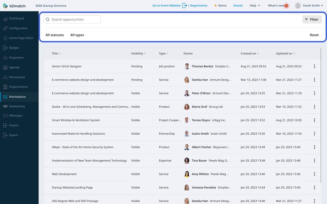Reset the applied filters
This screenshot has width=327, height=204.
pos(314,35)
